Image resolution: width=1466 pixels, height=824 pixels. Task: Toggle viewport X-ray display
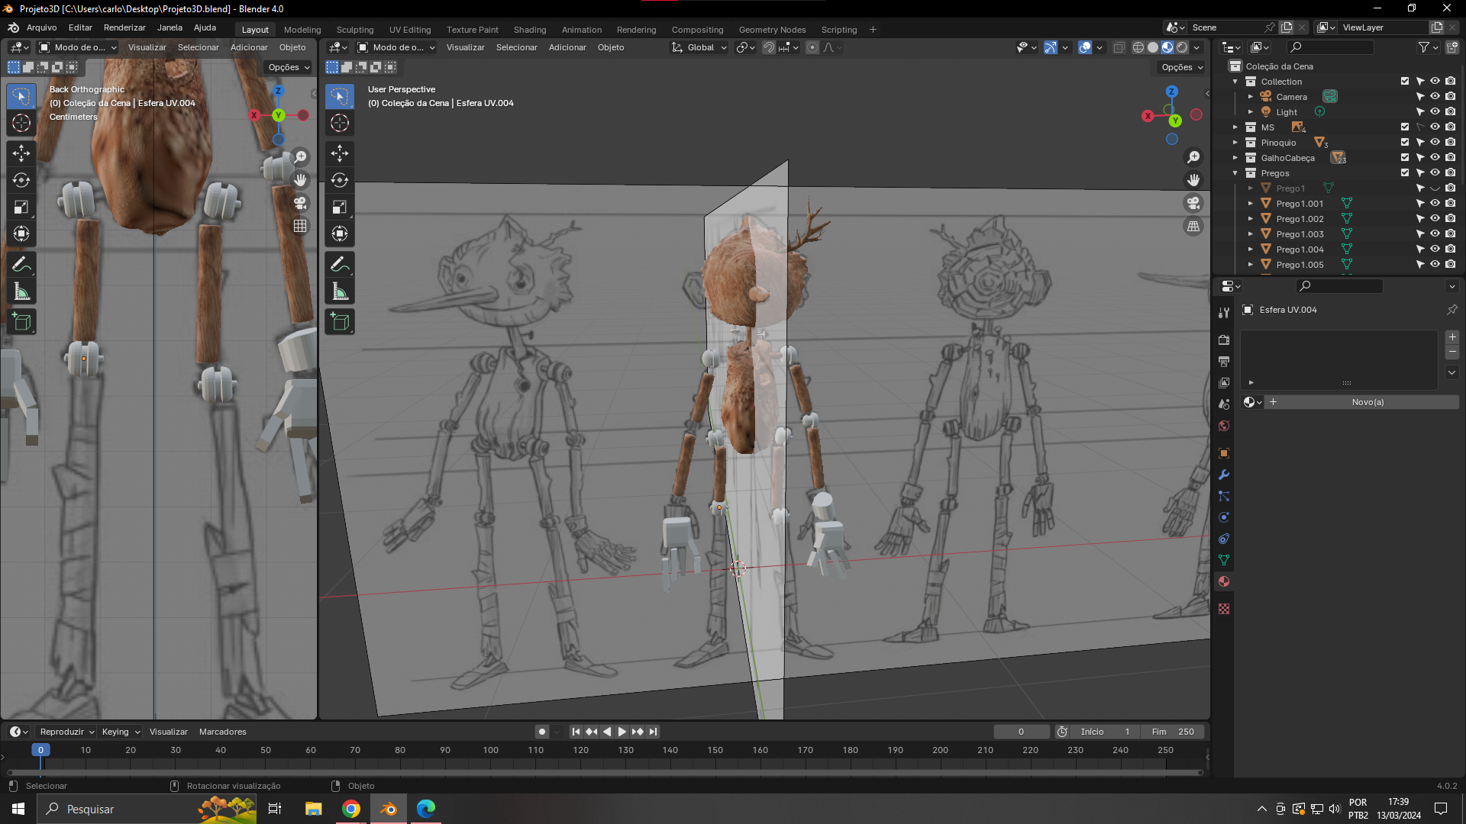click(x=1119, y=47)
